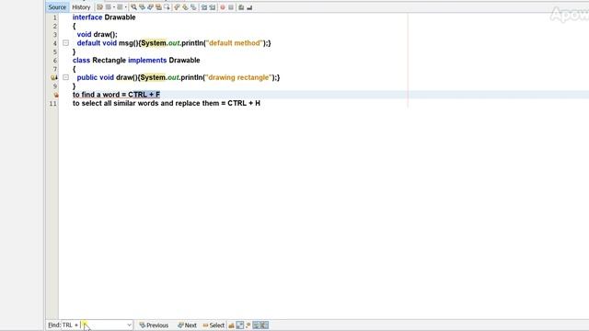Jump to Previous Bookmark icon
The width and height of the screenshot is (589, 331).
click(177, 7)
